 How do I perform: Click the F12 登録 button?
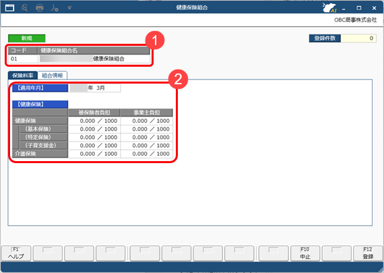368,253
